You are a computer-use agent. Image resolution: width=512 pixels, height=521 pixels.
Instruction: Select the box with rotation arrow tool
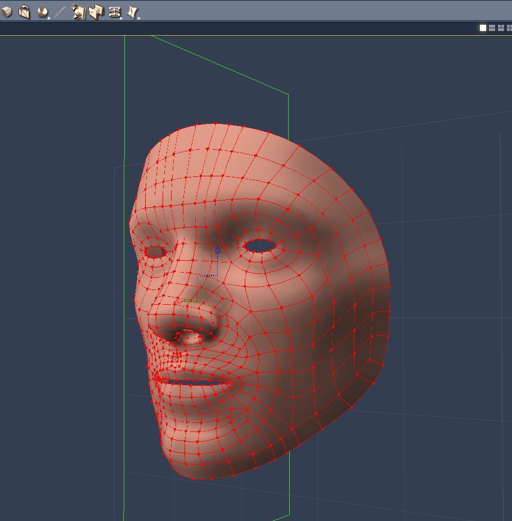pyautogui.click(x=24, y=12)
